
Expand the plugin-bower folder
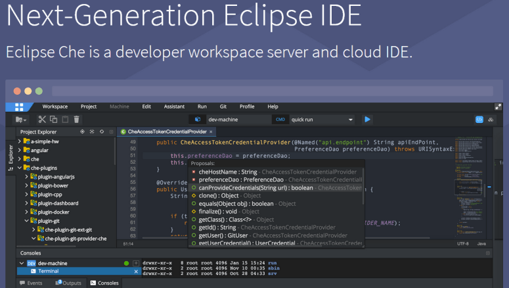[x=27, y=185]
